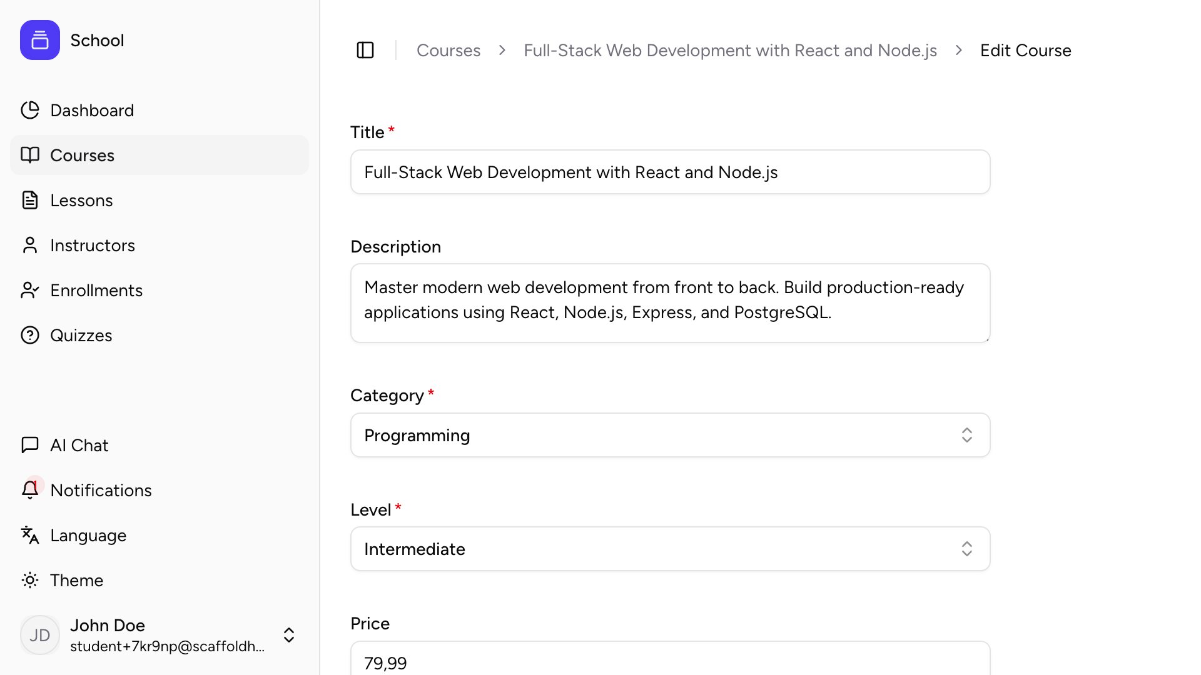Click the Full-Stack Web Development breadcrumb link
1201x675 pixels.
730,50
